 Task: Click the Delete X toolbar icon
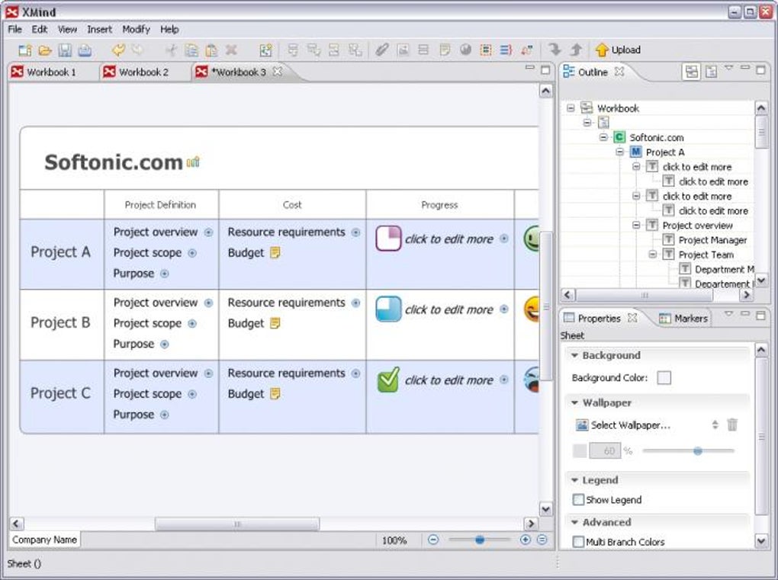click(231, 50)
